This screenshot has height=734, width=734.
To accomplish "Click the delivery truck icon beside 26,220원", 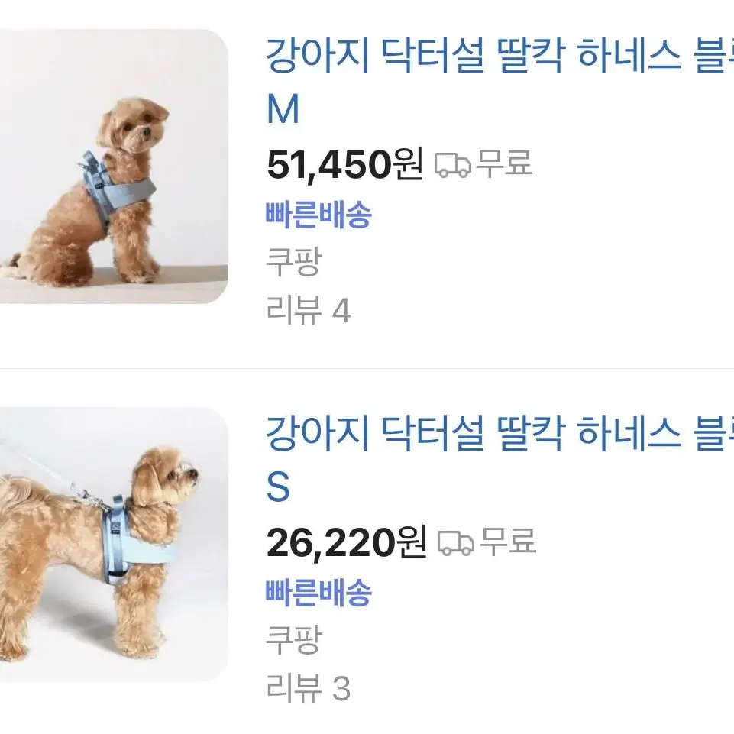I will 455,543.
